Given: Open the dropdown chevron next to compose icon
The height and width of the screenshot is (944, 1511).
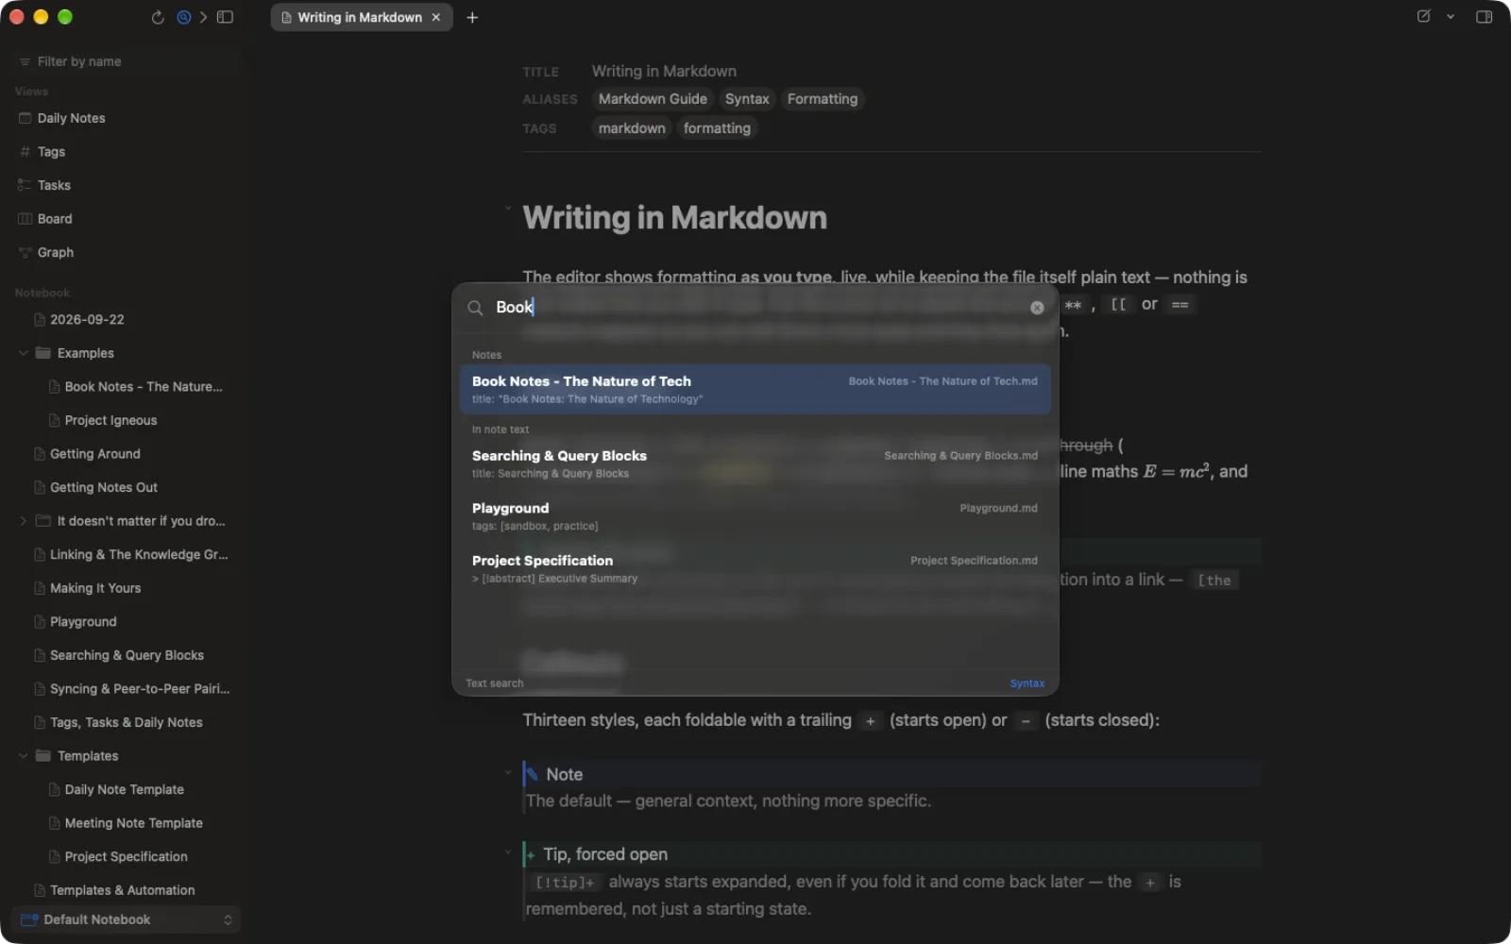Looking at the screenshot, I should tap(1451, 16).
